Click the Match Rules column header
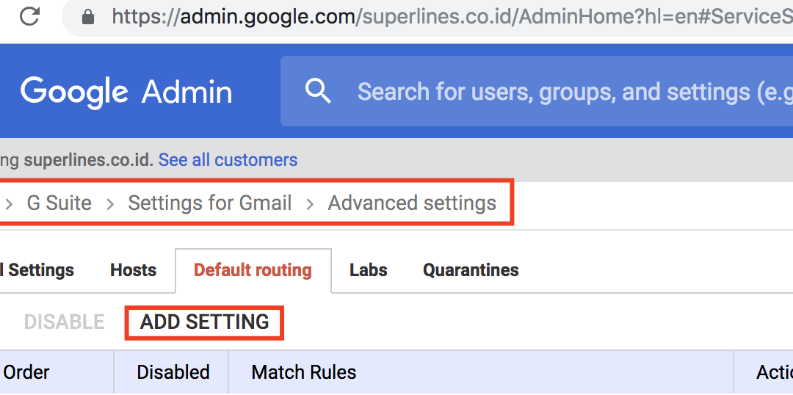The width and height of the screenshot is (793, 395). tap(304, 373)
